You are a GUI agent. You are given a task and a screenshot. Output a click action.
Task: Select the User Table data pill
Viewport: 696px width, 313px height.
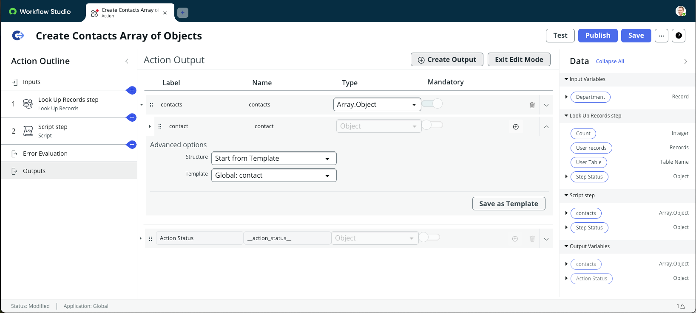(x=588, y=162)
